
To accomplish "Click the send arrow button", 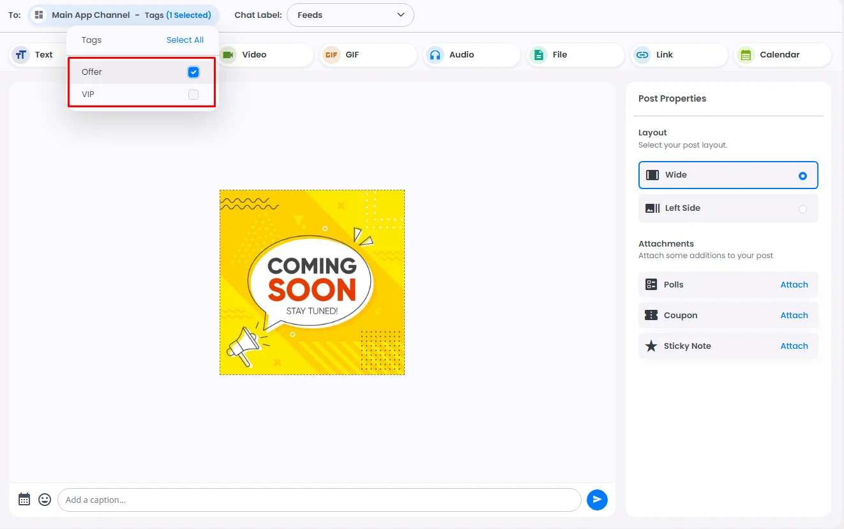I will pos(597,500).
